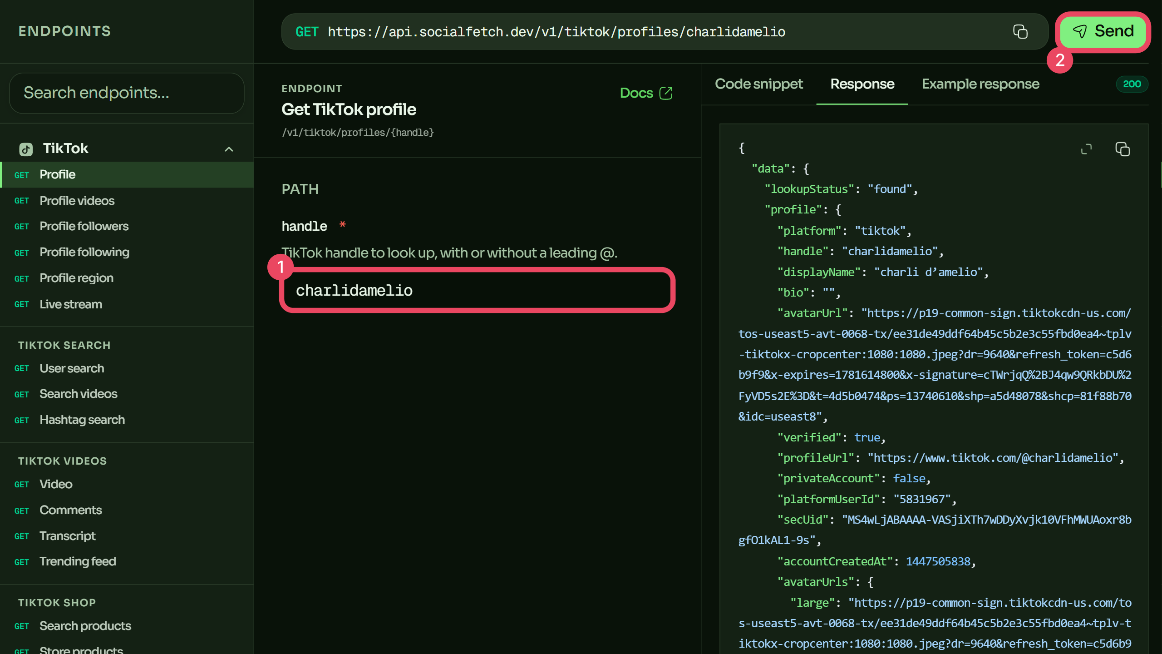Open the Transcript endpoint
Image resolution: width=1162 pixels, height=654 pixels.
coord(127,536)
